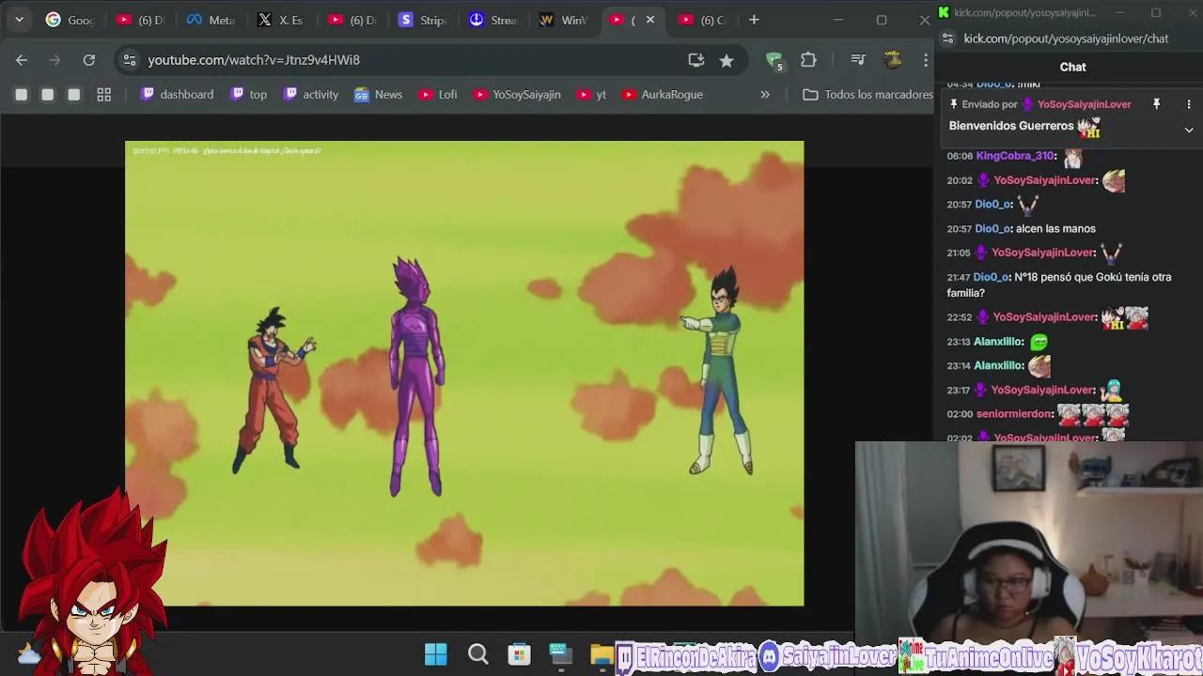
Task: Open Windows taskbar Search
Action: tap(477, 654)
